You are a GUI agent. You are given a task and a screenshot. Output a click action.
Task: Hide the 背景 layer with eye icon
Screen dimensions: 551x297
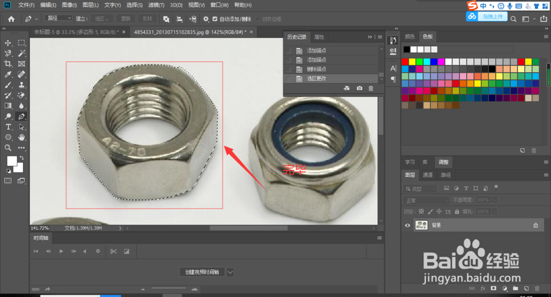[x=408, y=226]
